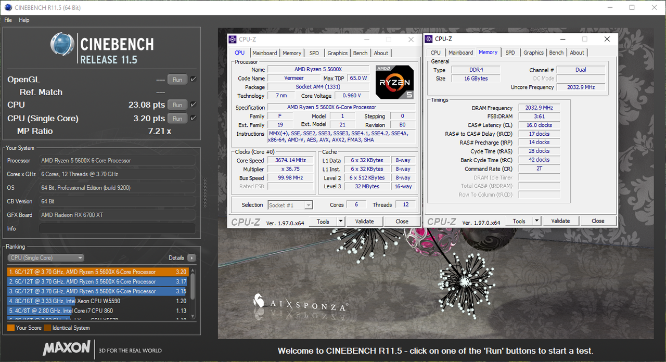Click Close button in left CPU-Z
The height and width of the screenshot is (362, 666).
402,222
